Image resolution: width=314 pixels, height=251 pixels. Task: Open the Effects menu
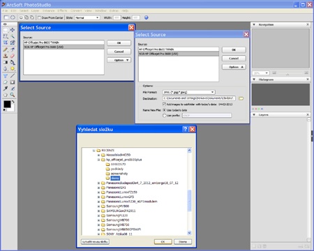click(62, 10)
